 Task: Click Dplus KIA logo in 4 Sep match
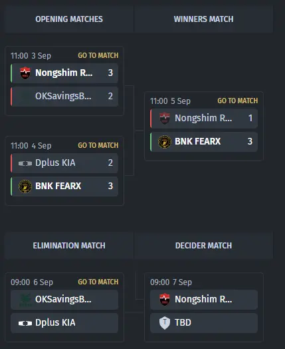25,163
